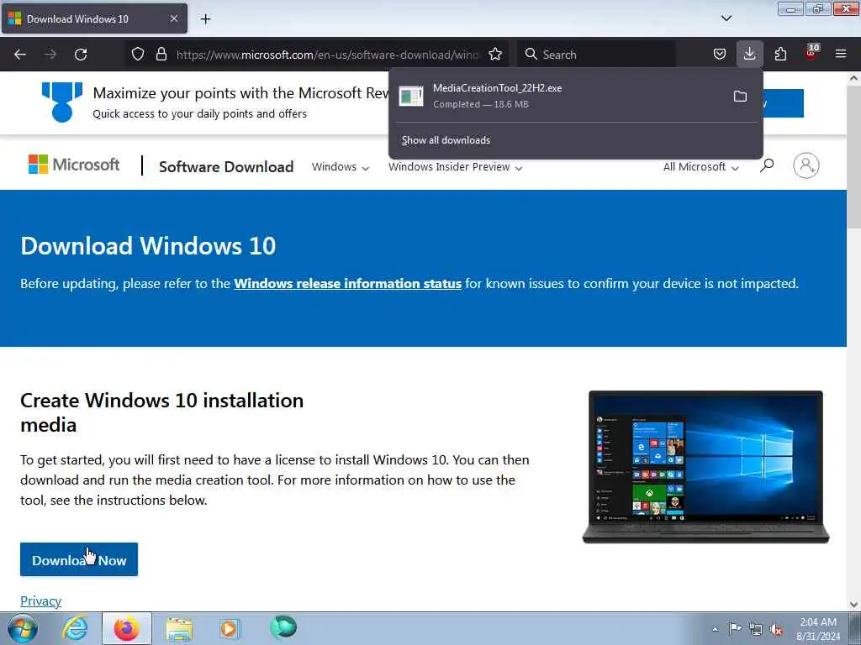Click the scrollbar down arrow
The height and width of the screenshot is (645, 861).
854,605
